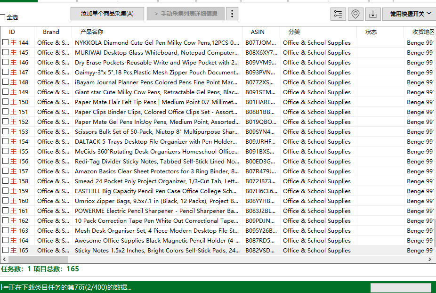
Task: Click the red 主 icon in row 158
Action: coord(13,181)
